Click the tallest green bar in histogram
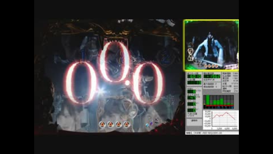273x154 pixels. (208, 100)
